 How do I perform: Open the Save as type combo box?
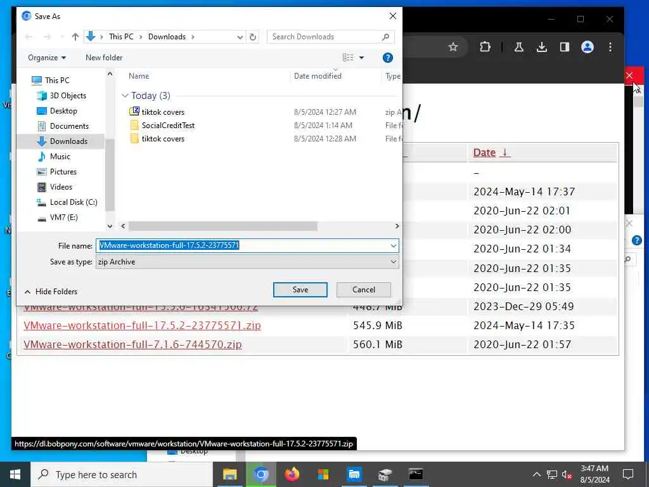point(248,262)
